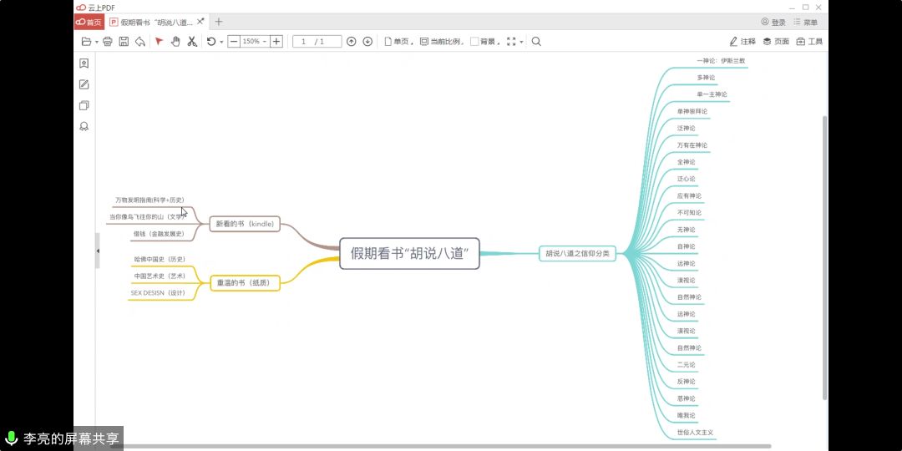
Task: Select the scissors snapshot tool
Action: pyautogui.click(x=191, y=41)
